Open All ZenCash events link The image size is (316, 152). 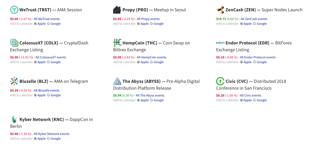pyautogui.click(x=254, y=19)
